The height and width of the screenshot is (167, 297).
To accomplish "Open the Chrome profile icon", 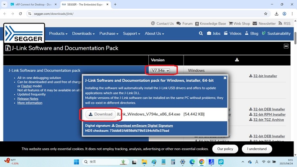I will pos(284,13).
